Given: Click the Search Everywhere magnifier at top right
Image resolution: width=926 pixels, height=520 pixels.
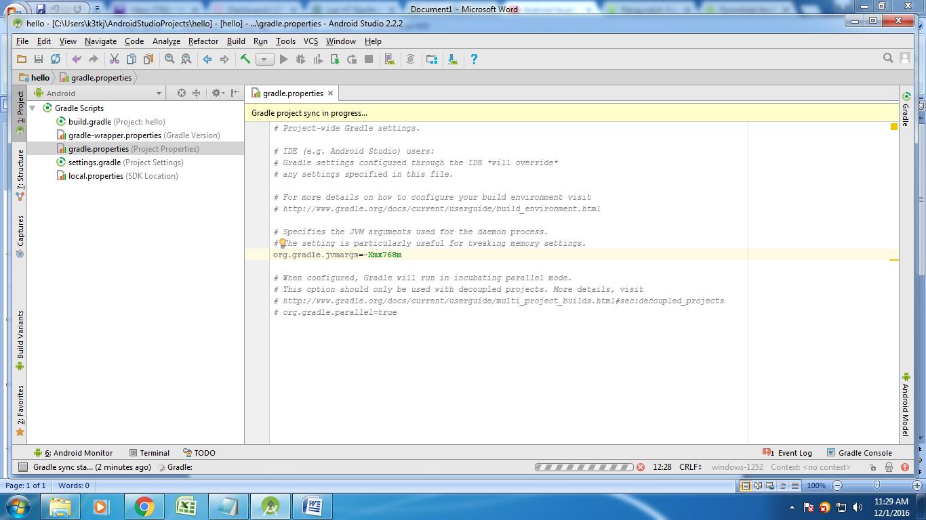Looking at the screenshot, I should 888,59.
